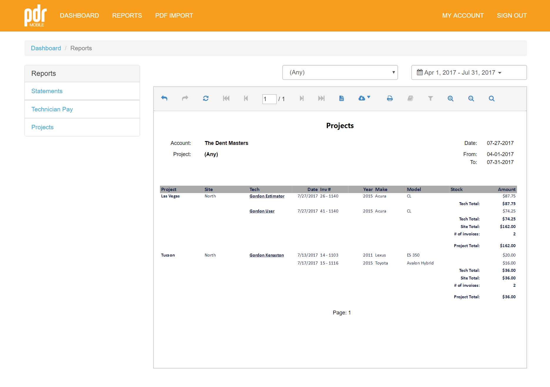Open REPORTS in the top navigation
Screen dimensions: 550x387
pyautogui.click(x=127, y=16)
